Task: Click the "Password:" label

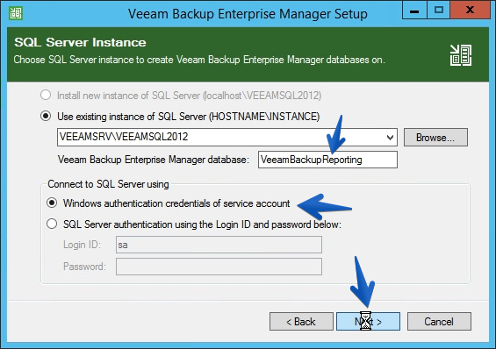Action: click(x=84, y=267)
